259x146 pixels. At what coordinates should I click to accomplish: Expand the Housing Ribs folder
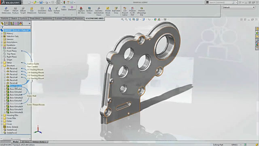[x=2, y=115]
